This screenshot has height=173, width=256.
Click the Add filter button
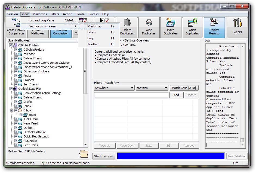176,95
